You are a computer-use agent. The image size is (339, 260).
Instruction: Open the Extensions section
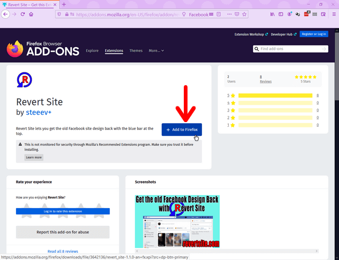(x=114, y=51)
